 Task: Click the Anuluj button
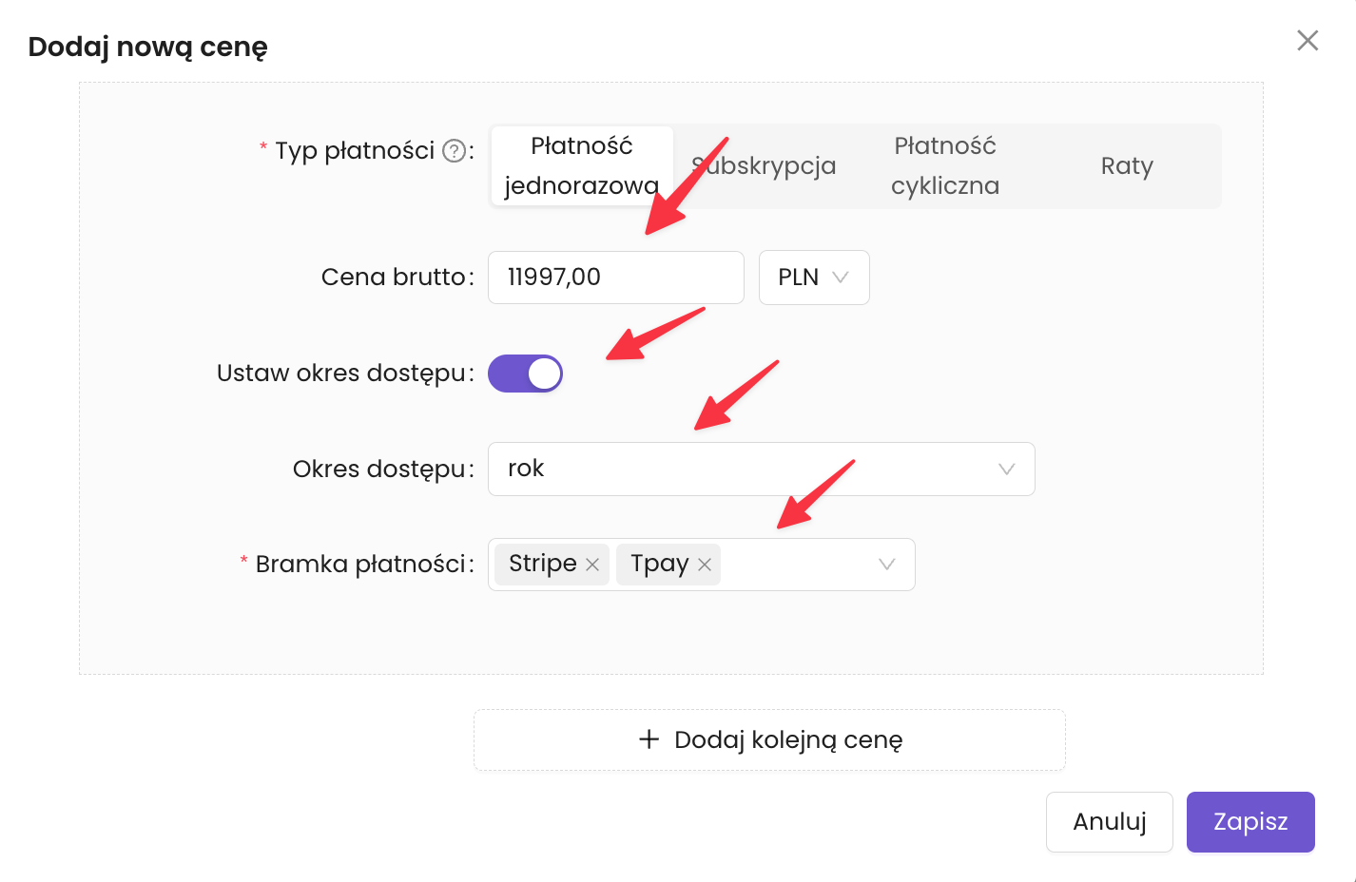(x=1109, y=822)
